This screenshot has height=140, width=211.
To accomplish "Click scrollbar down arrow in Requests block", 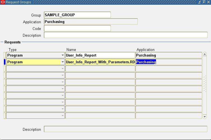I will (205, 116).
